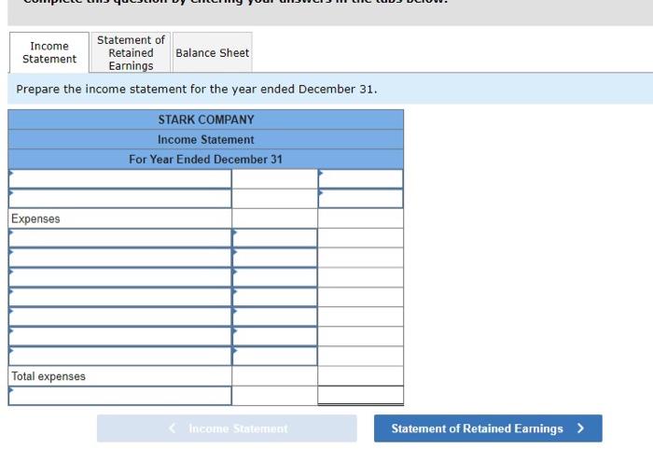Click the right chevron on Statement of Retained Earnings button
The image size is (653, 449).
[x=581, y=428]
